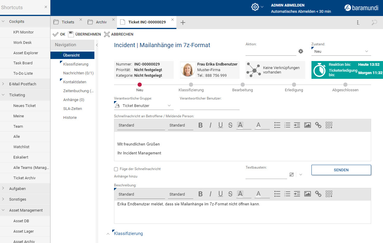Collapse the Klassifizierung section chevron
383x243 pixels.
[x=108, y=234]
